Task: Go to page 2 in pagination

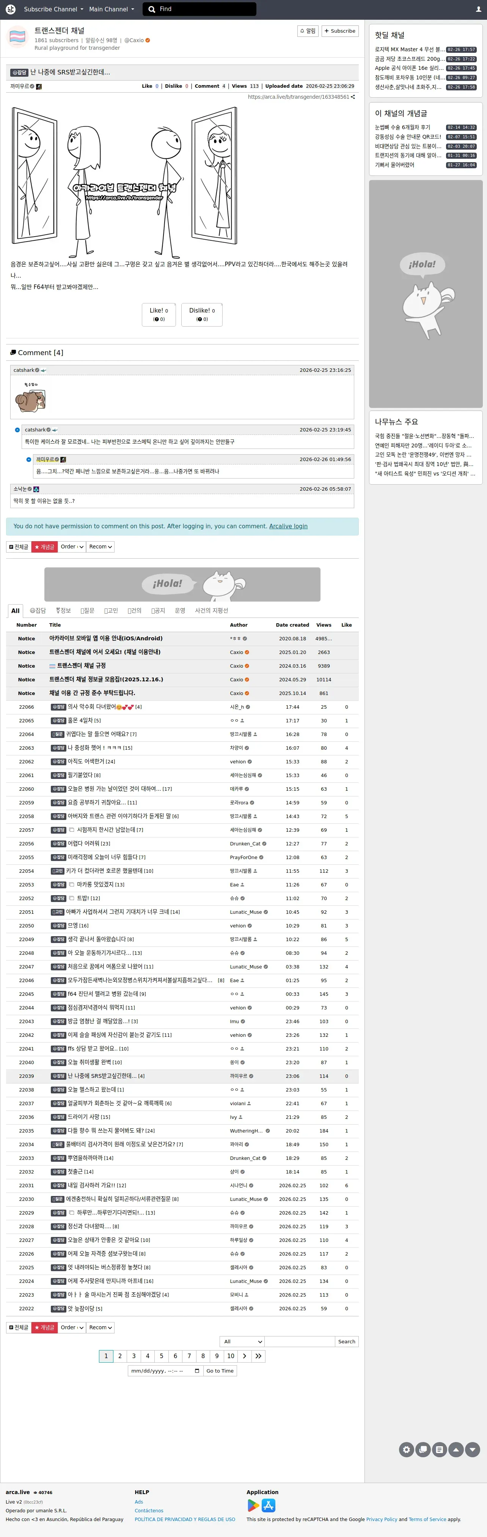Action: (x=120, y=1355)
